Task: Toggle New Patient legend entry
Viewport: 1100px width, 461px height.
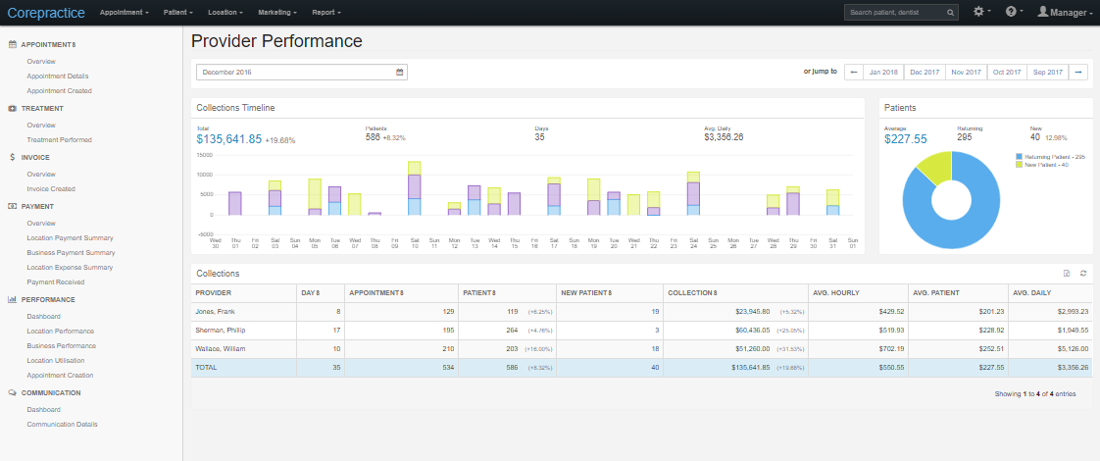Action: coord(1044,164)
